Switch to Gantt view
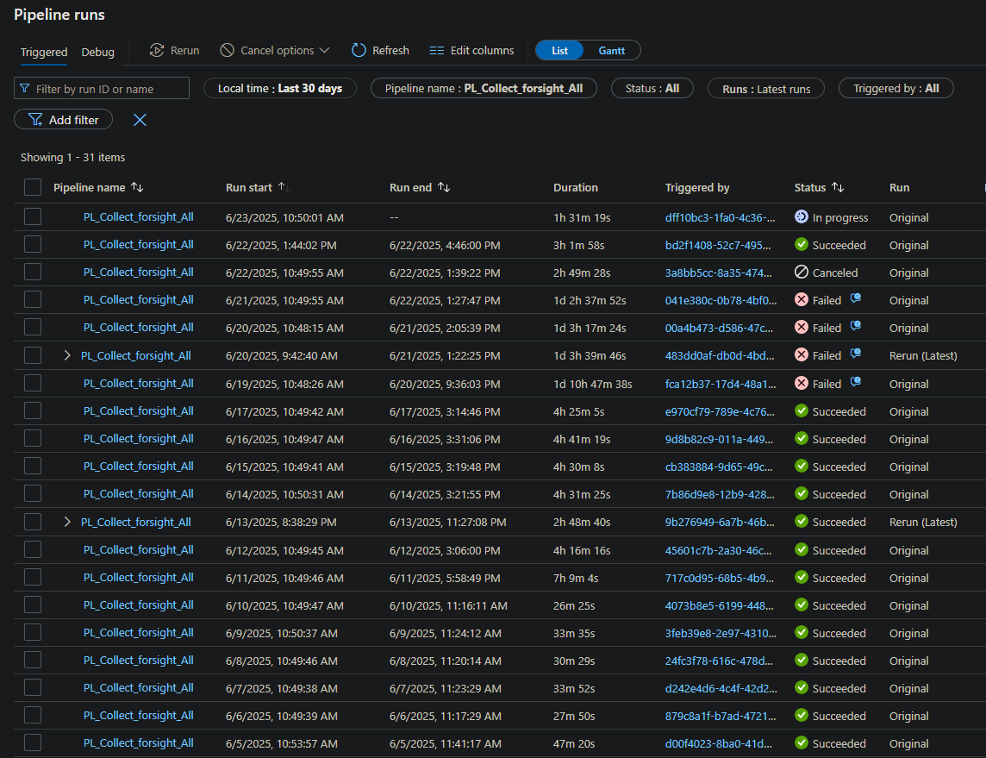 611,51
